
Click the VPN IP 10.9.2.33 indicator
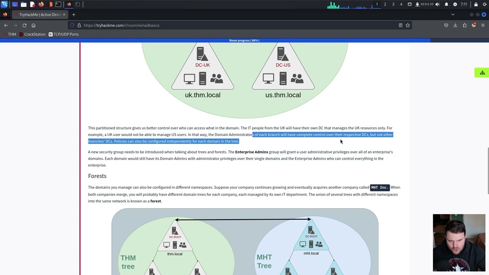pos(424,4)
